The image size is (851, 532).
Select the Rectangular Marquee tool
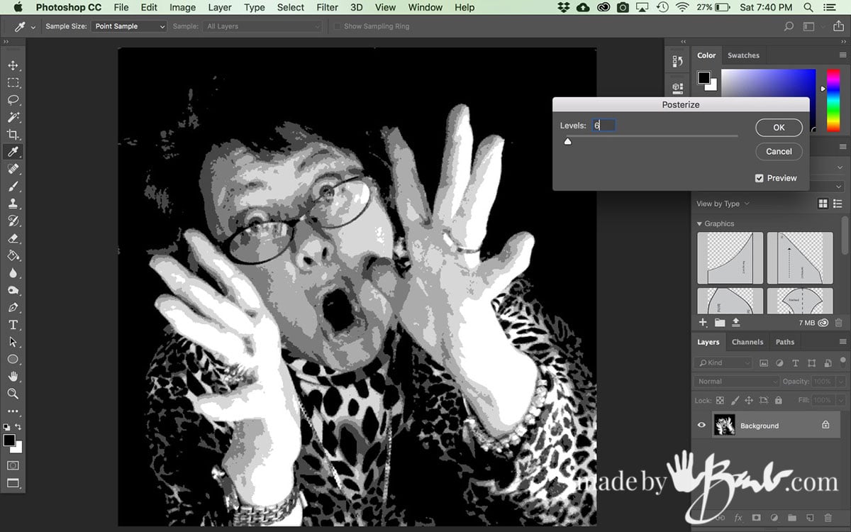click(13, 83)
